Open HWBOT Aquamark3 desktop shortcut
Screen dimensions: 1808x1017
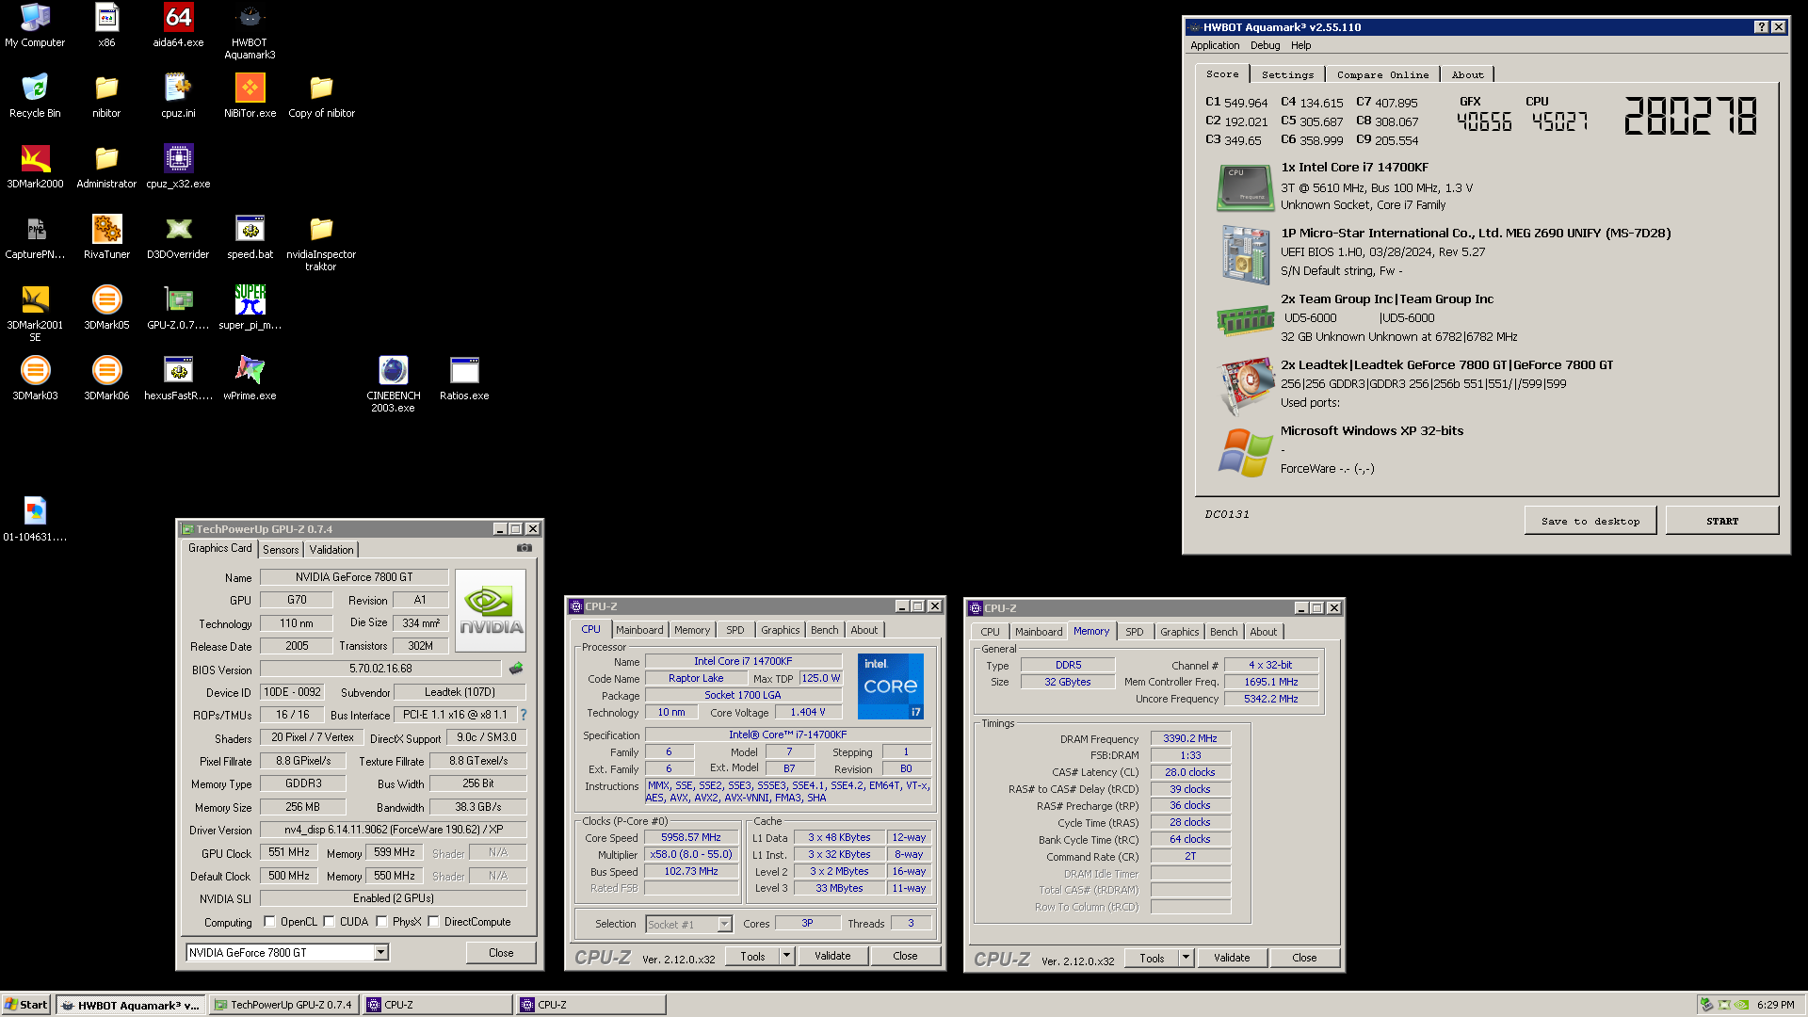(x=250, y=31)
